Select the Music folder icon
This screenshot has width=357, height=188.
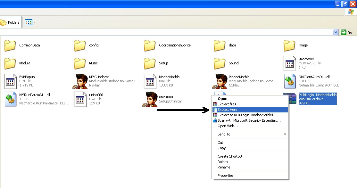(x=80, y=63)
